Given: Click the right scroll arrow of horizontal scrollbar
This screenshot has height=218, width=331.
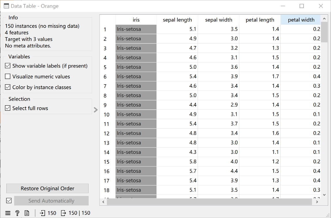Looking at the screenshot, I should [x=317, y=202].
